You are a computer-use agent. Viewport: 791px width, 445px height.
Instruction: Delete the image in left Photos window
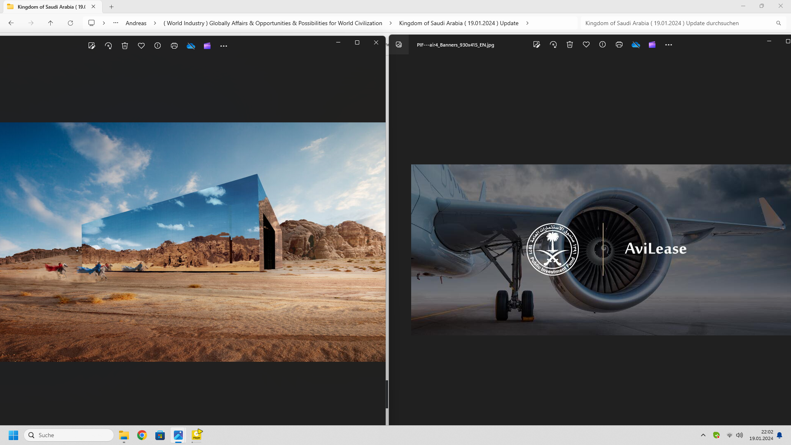pos(125,46)
